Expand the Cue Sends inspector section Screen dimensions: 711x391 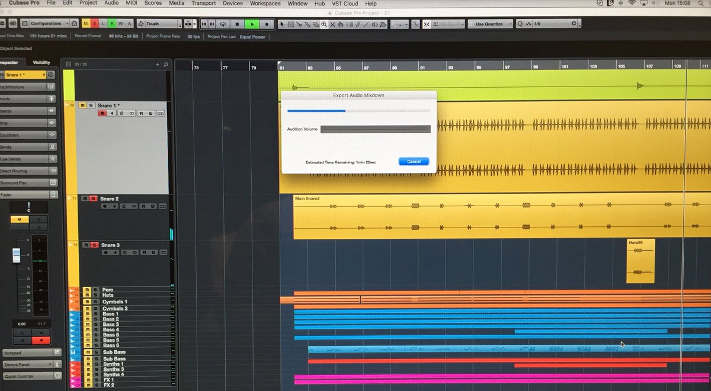[28, 159]
